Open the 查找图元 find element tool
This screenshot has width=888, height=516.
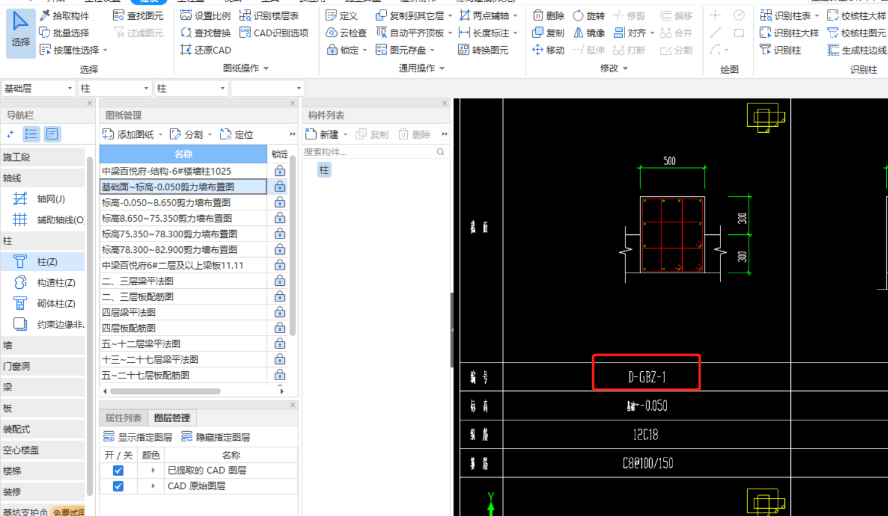click(138, 16)
